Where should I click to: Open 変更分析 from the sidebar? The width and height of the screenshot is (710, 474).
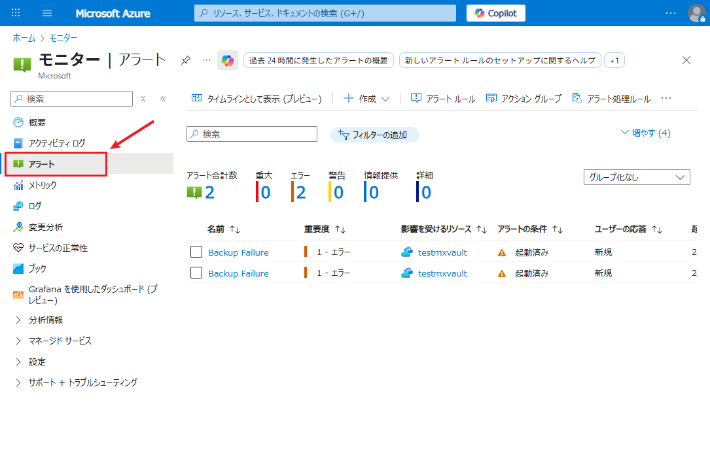pos(46,227)
